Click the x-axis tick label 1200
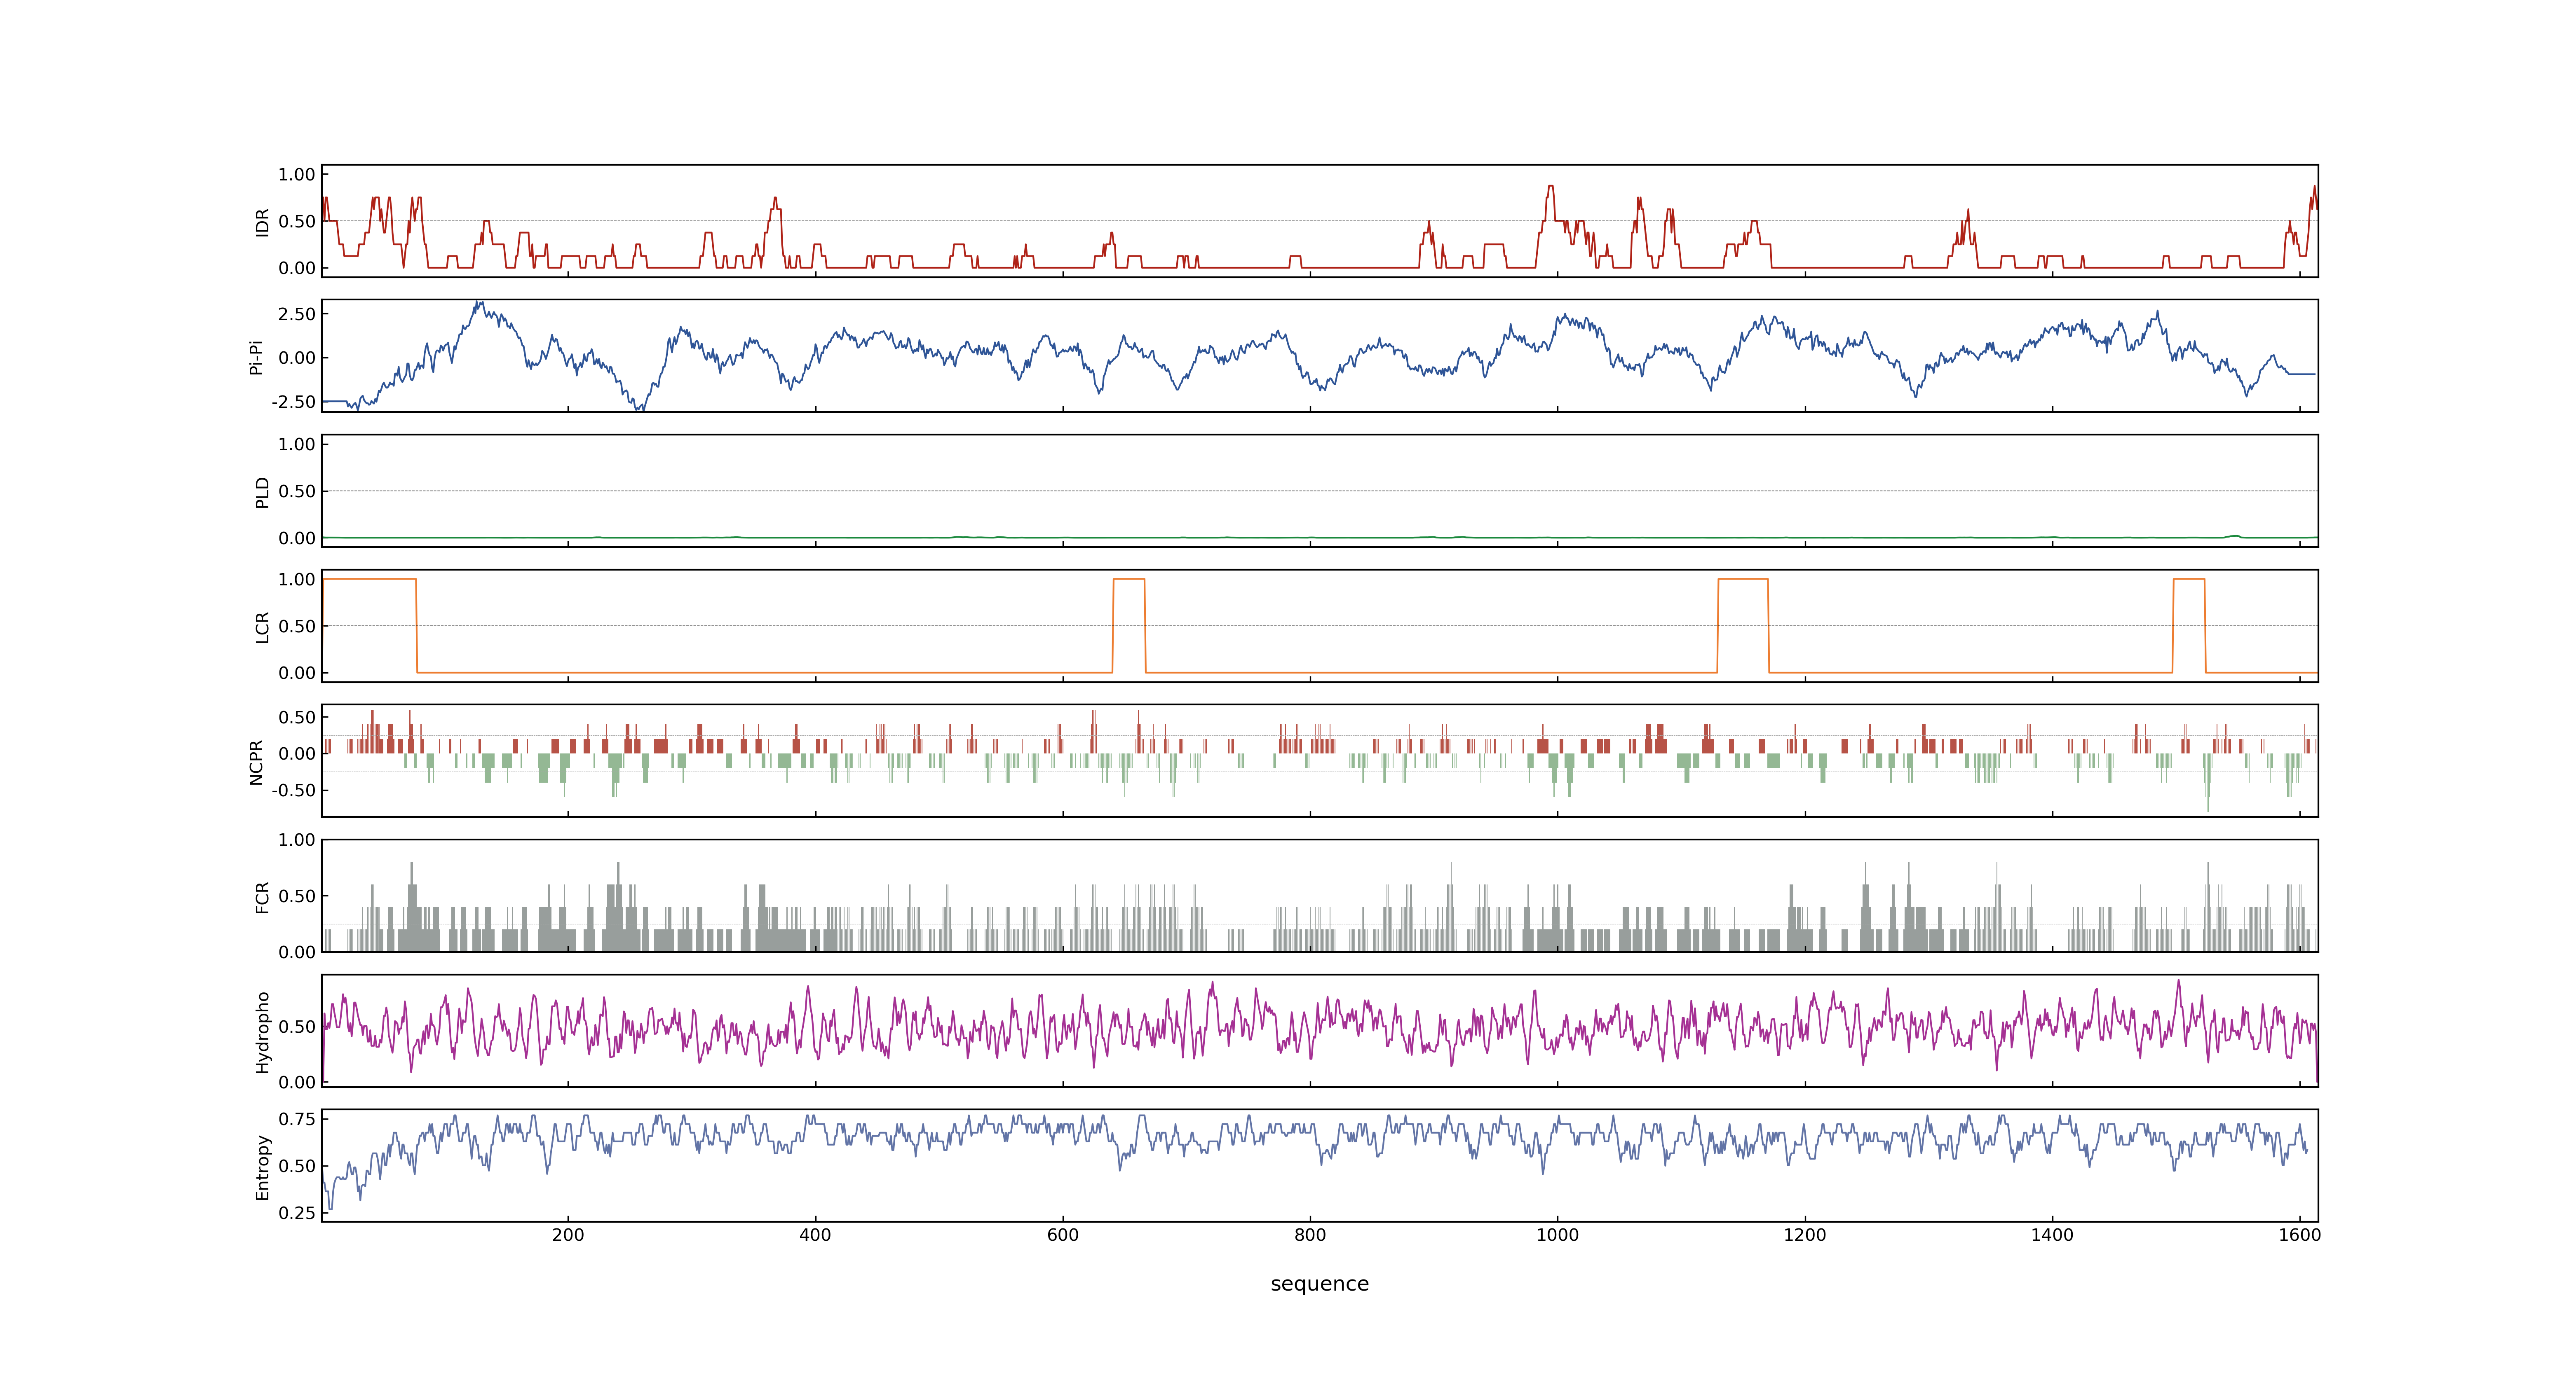 [1805, 1235]
